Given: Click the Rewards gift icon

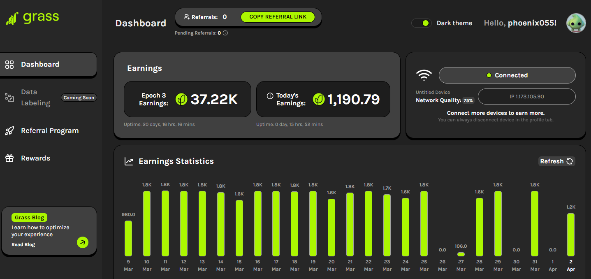Looking at the screenshot, I should 9,158.
